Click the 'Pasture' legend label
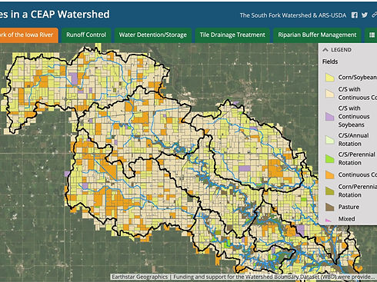The width and height of the screenshot is (377, 282). tap(349, 207)
